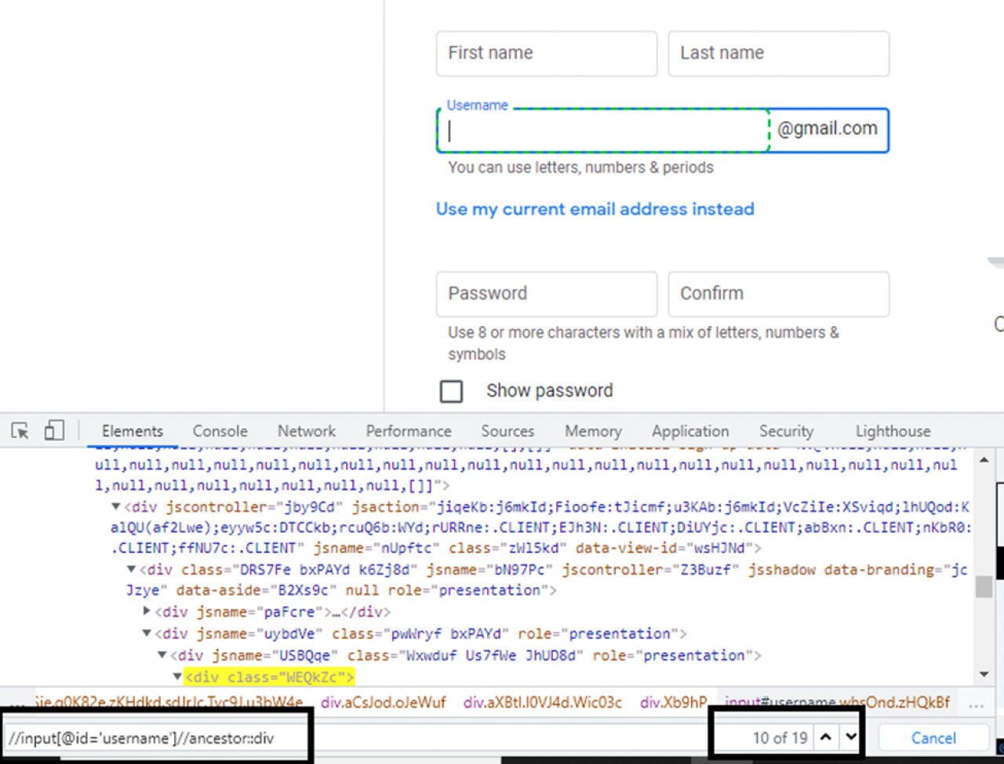Open the Lighthouse panel
Image resolution: width=1004 pixels, height=764 pixels.
coord(893,430)
